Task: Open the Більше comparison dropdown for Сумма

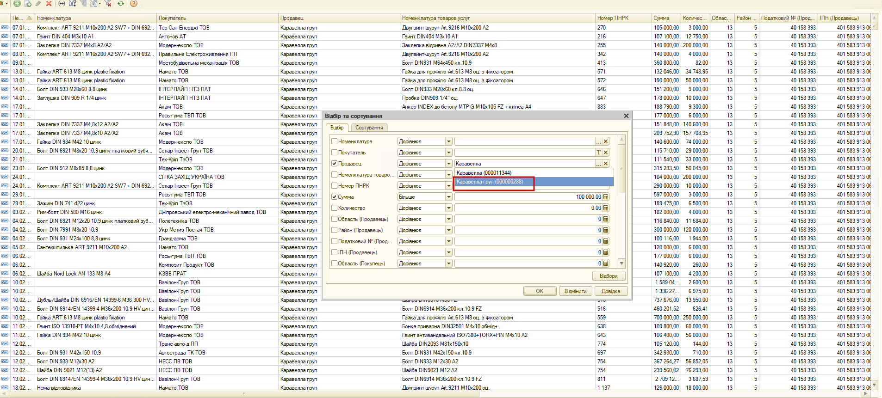Action: 448,197
